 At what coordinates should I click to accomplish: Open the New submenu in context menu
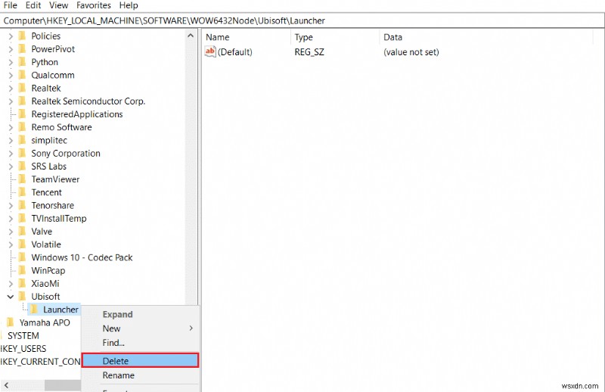[x=141, y=328]
